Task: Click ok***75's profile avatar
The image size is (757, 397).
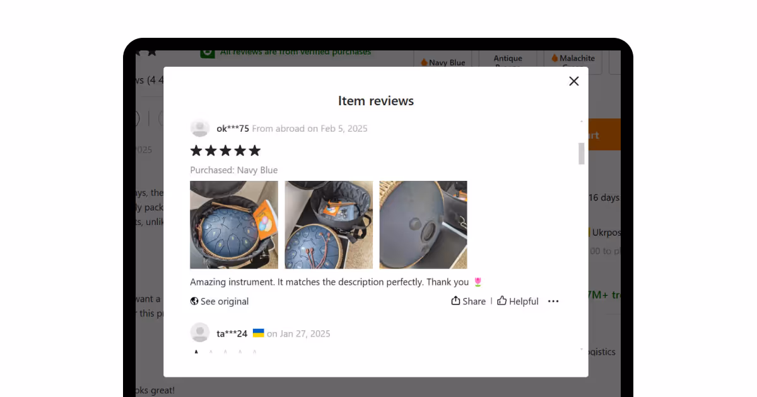Action: pos(200,128)
